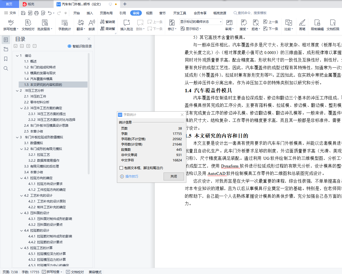342x274 pixels.
Task: Collapse 3.2 车门成形的有限元模拟
Action: coord(21,149)
